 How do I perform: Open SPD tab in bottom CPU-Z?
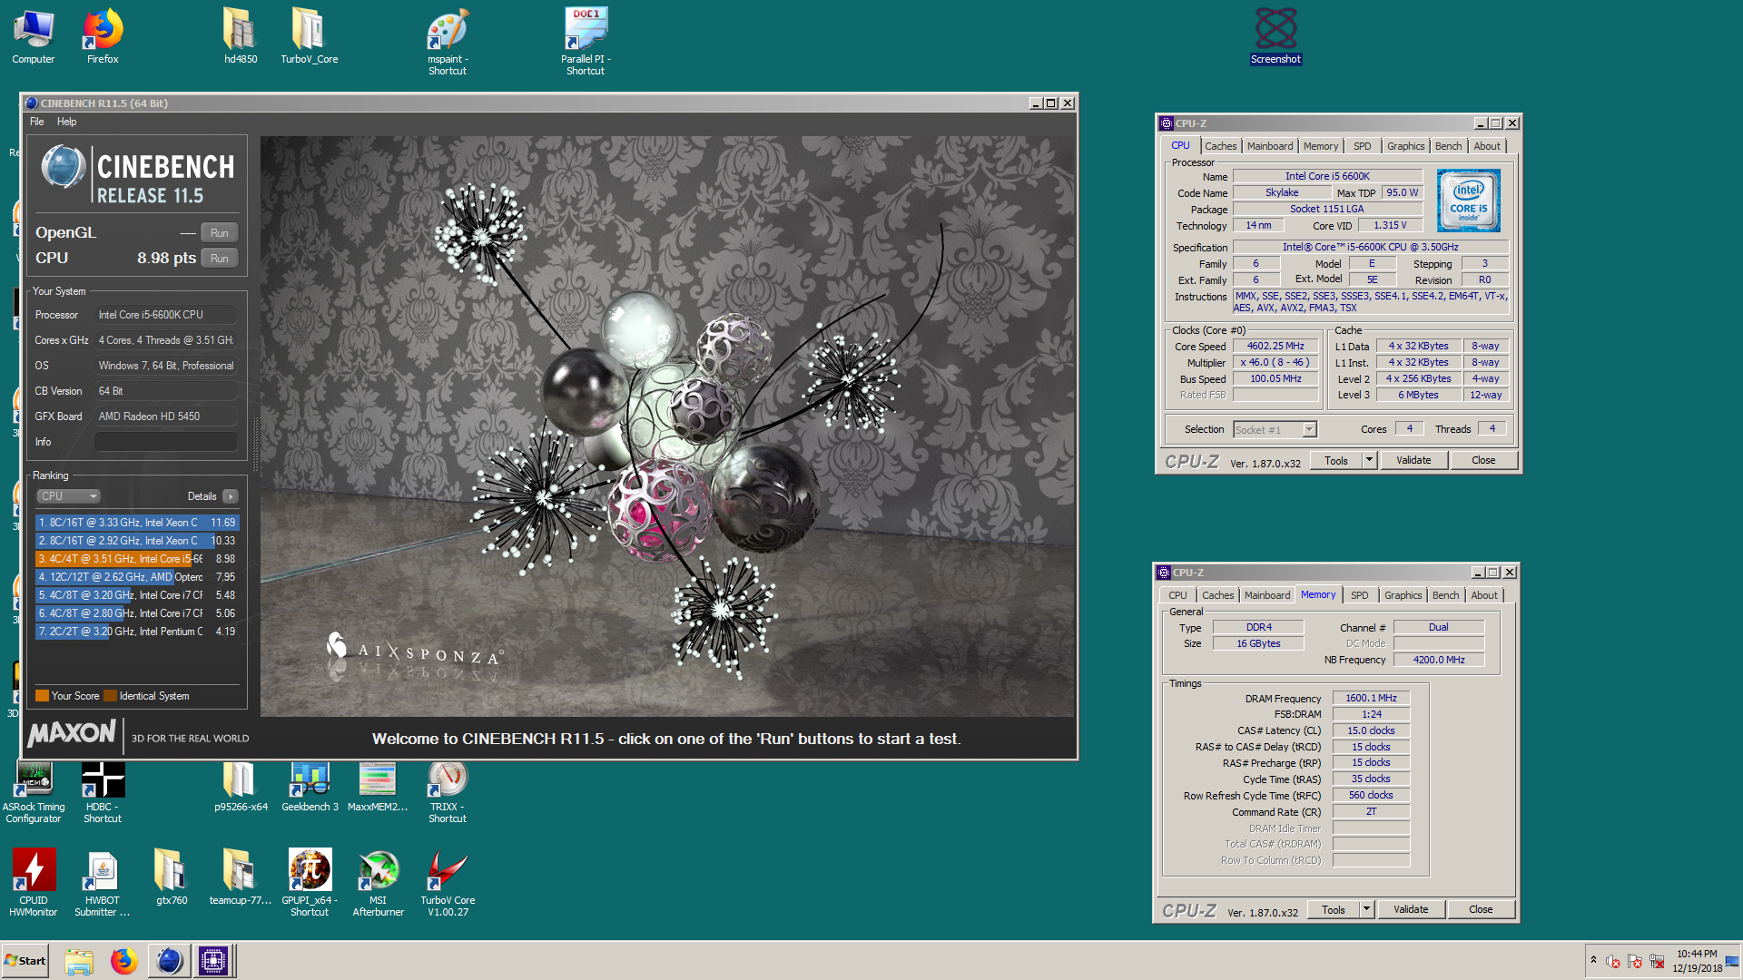1359,595
